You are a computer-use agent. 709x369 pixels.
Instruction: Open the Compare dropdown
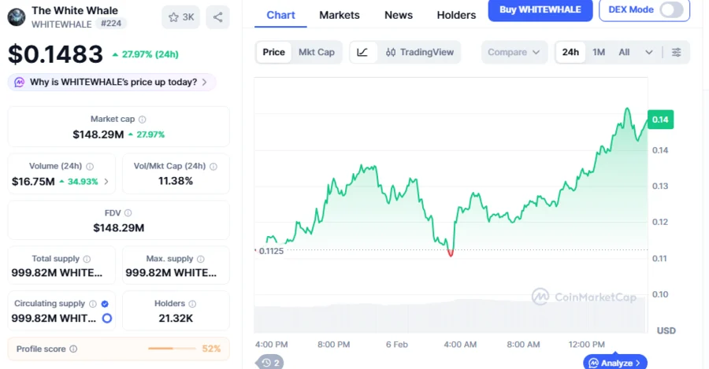pos(513,52)
